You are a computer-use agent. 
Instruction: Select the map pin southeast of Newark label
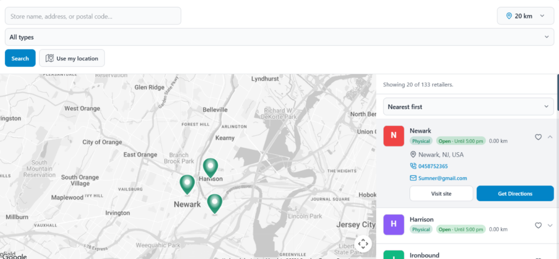pos(215,203)
